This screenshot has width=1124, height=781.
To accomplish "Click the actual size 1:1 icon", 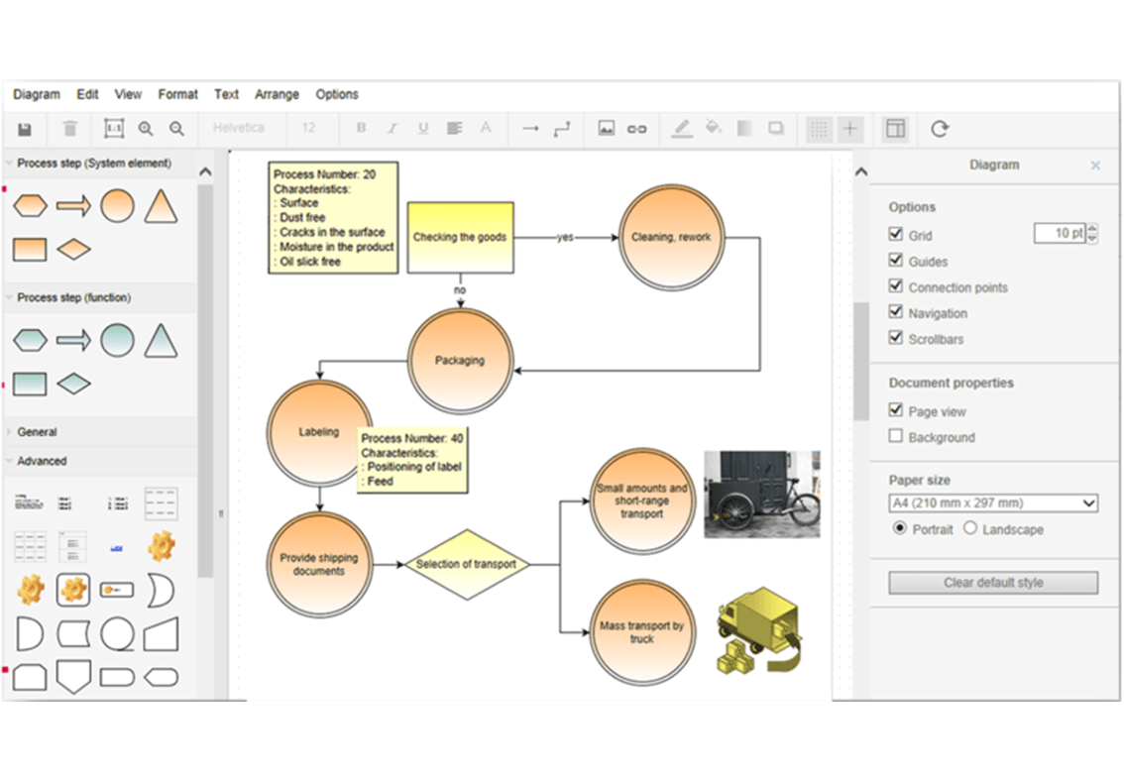I will [x=114, y=129].
